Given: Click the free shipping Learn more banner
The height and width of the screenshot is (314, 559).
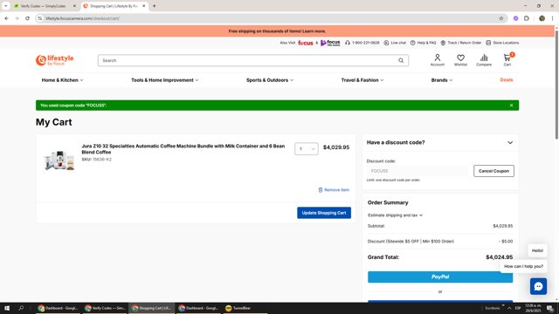Looking at the screenshot, I should [x=277, y=31].
